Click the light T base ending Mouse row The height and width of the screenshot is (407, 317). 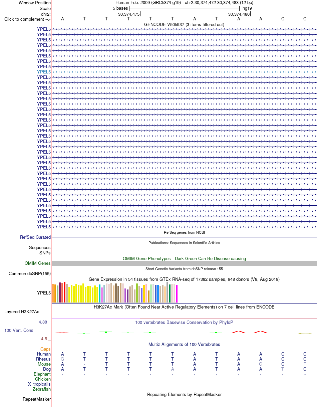pyautogui.click(x=305, y=364)
